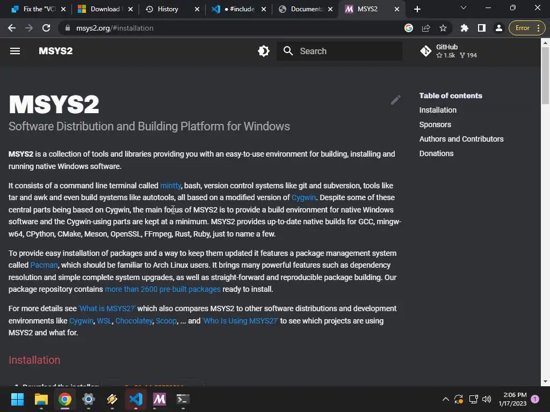
Task: Go back to previous page
Action: (12, 28)
